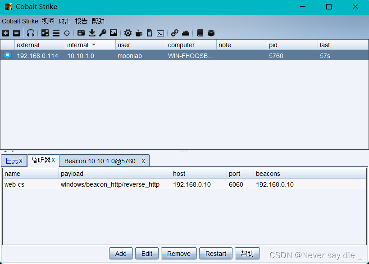The width and height of the screenshot is (369, 264).
Task: Open help book icon in toolbar
Action: [200, 33]
